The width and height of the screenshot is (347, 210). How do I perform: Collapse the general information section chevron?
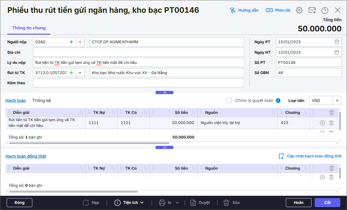[164, 93]
